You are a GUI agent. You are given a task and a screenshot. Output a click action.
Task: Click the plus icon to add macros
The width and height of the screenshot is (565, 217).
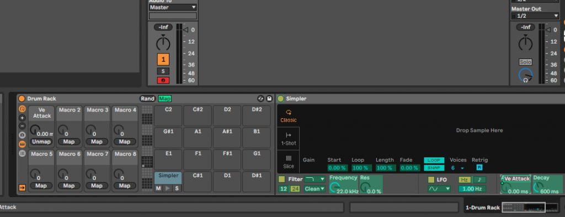pos(22,118)
